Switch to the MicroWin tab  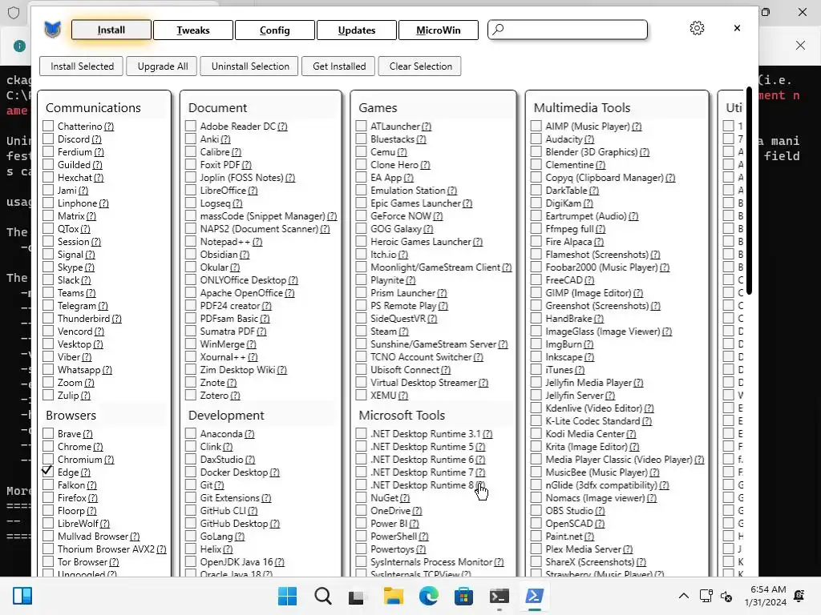[439, 30]
